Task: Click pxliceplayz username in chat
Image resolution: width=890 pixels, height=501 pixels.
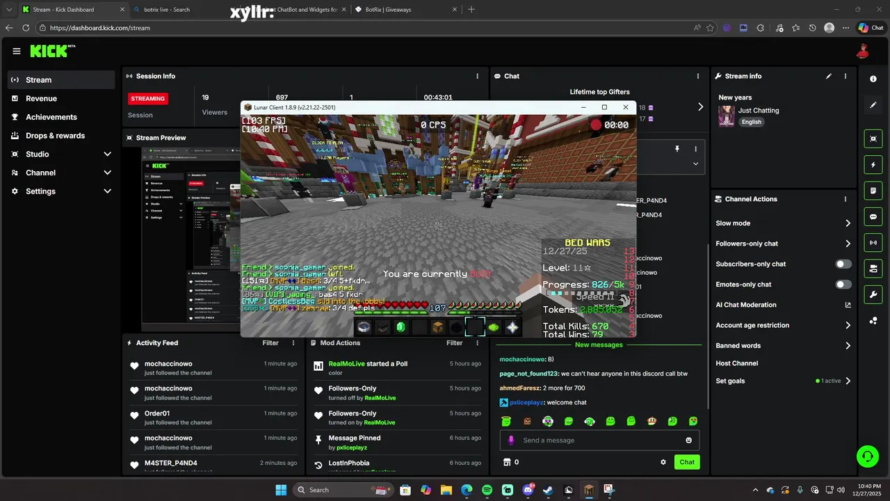Action: pyautogui.click(x=526, y=402)
